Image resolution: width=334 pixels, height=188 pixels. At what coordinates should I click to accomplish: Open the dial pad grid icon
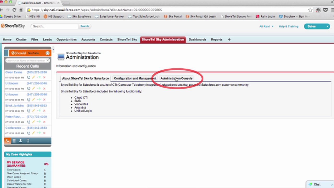point(14,141)
